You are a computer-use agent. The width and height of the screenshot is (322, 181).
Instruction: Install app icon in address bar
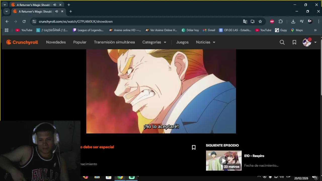(x=253, y=22)
